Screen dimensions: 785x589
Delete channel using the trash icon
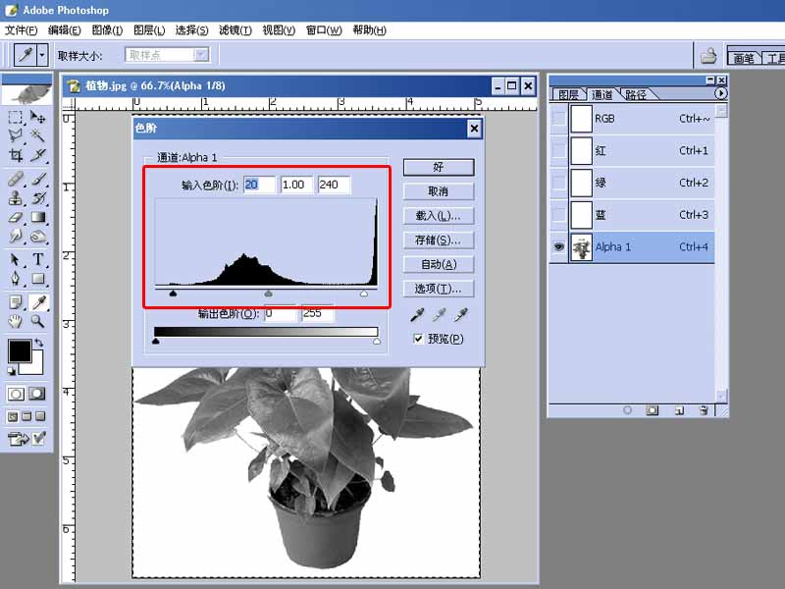pos(704,410)
